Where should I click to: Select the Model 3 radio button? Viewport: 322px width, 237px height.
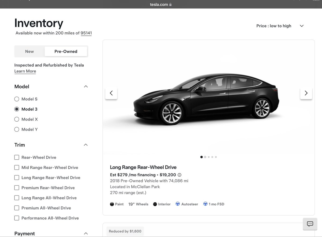click(17, 109)
